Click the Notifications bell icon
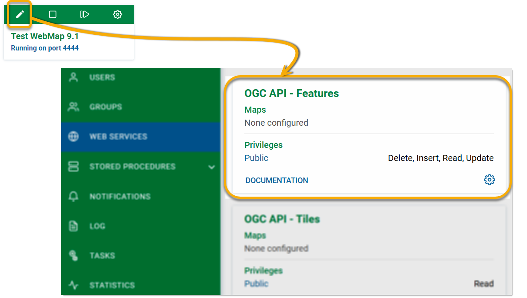This screenshot has height=298, width=527. pos(74,197)
